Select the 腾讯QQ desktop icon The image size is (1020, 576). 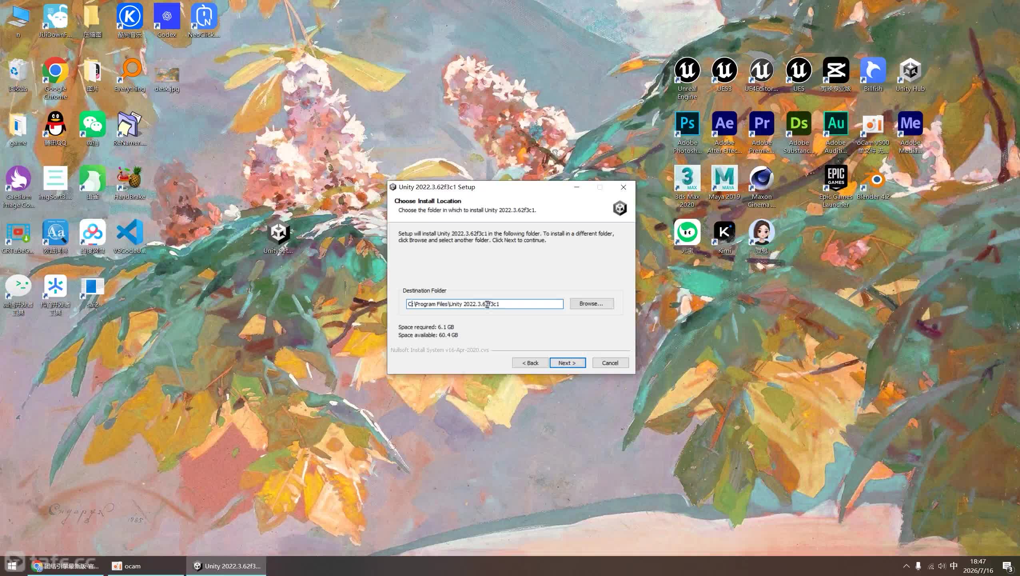55,130
